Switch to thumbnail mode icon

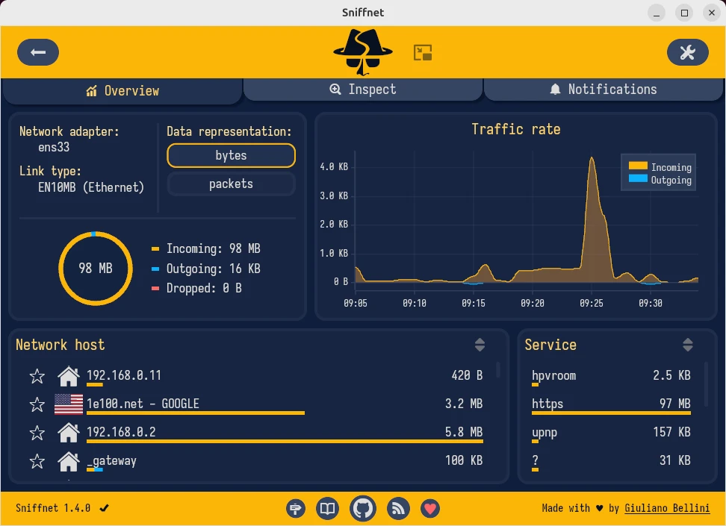point(422,53)
